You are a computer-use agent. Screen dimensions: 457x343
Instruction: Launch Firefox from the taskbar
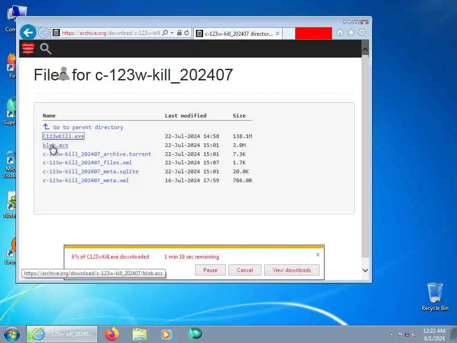pos(112,334)
